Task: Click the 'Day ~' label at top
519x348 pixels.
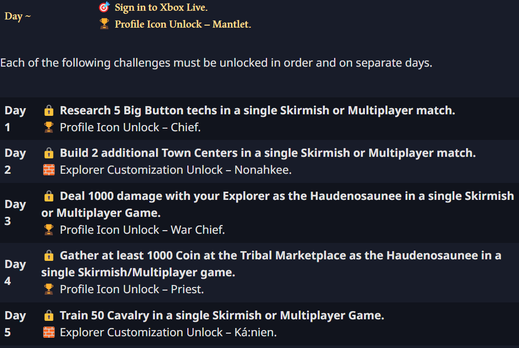Action: pos(17,16)
